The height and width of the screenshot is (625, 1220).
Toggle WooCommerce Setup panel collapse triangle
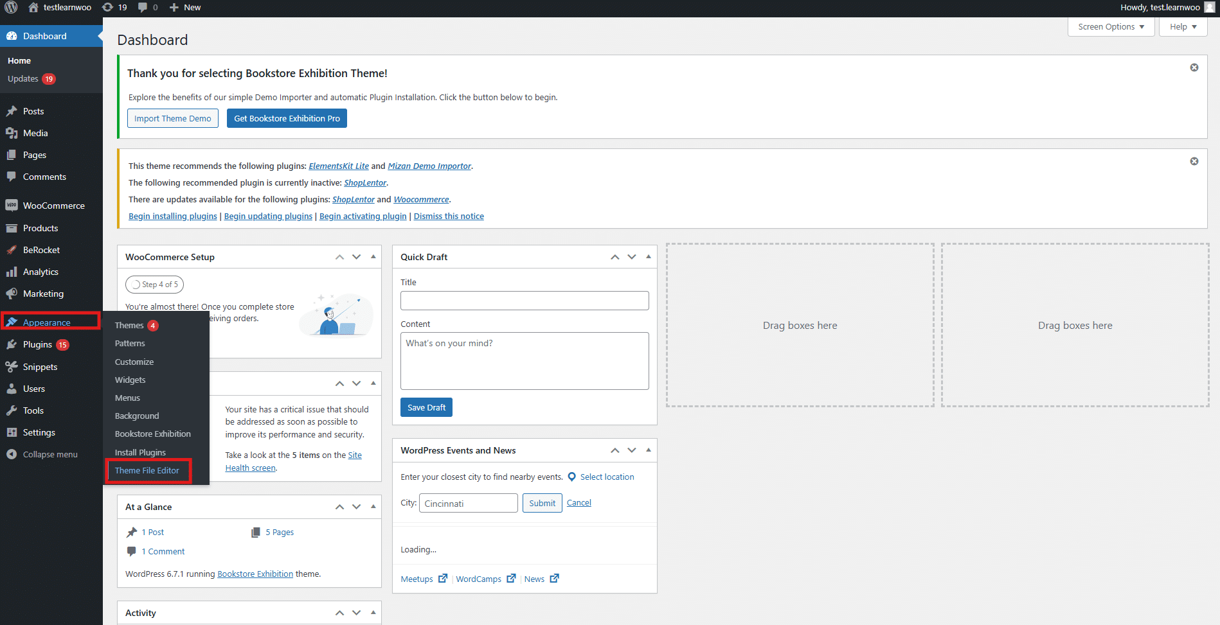point(373,257)
